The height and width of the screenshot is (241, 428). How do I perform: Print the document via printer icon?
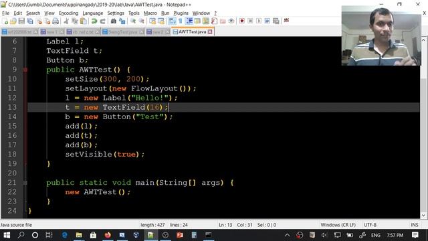click(x=56, y=21)
